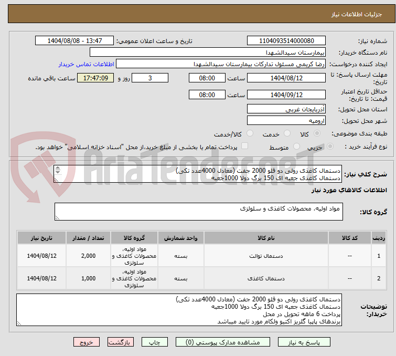Click the 'تاریخ نیاز' column header

(41, 238)
